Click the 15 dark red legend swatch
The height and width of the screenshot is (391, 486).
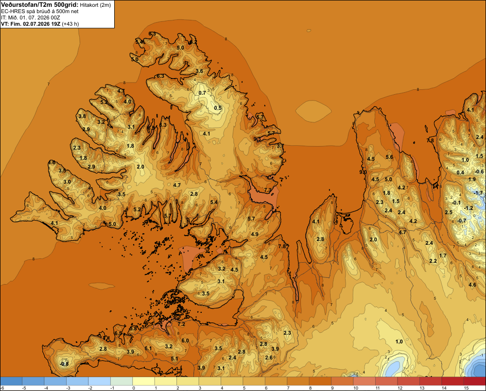pos(475,381)
